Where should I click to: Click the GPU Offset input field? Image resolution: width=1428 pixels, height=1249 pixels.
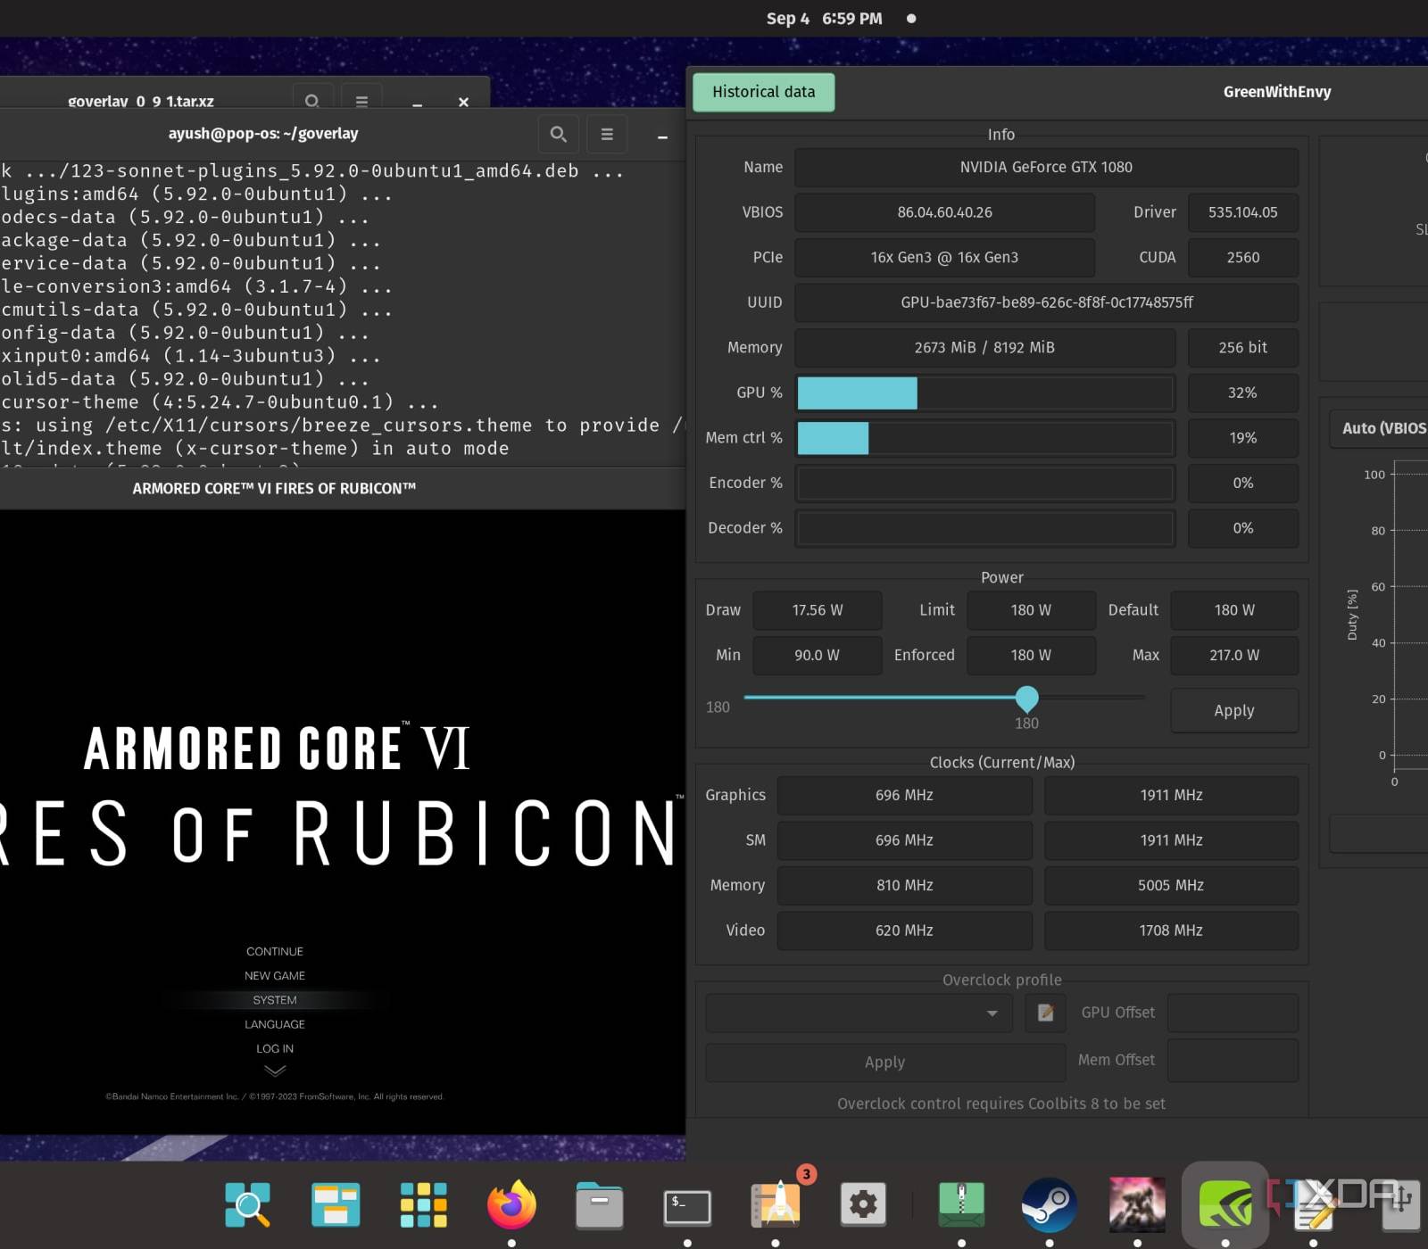[x=1232, y=1013]
